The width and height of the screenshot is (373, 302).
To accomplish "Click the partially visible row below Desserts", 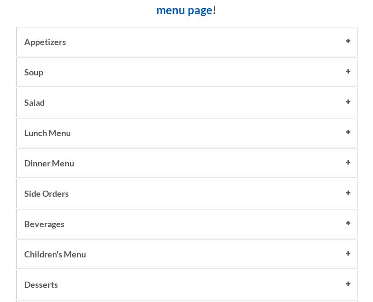I will coord(186,301).
